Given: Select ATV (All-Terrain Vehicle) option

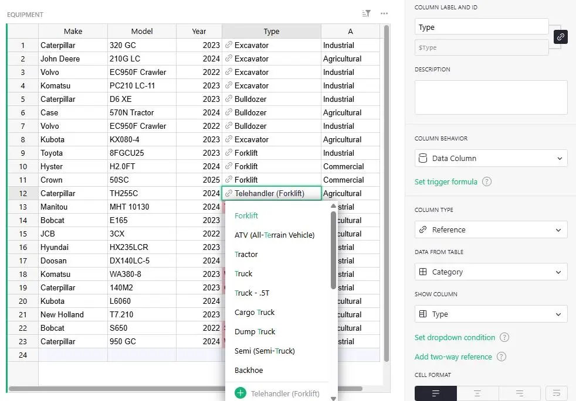Looking at the screenshot, I should [x=277, y=235].
